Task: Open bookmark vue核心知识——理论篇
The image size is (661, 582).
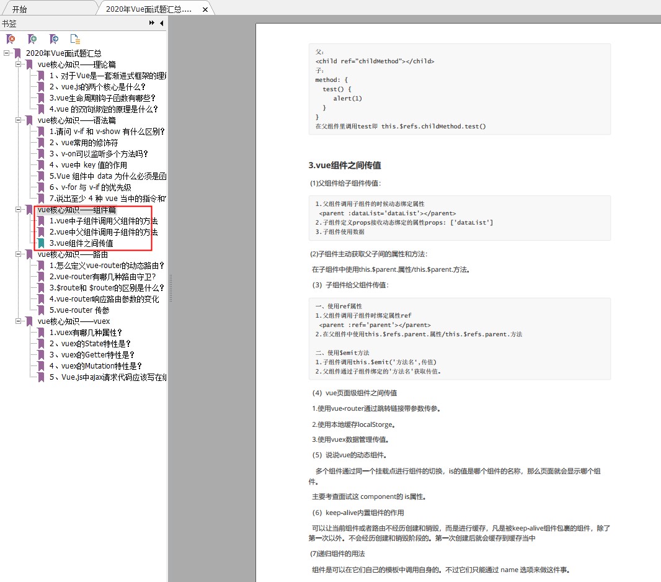Action: (77, 65)
